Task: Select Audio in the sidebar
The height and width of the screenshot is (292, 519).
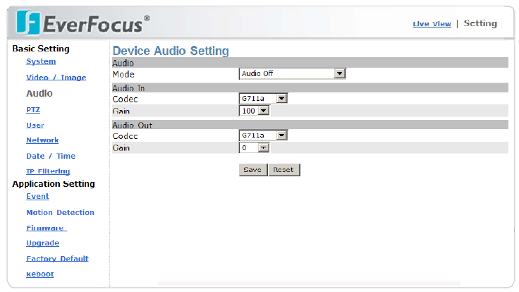Action: 39,93
